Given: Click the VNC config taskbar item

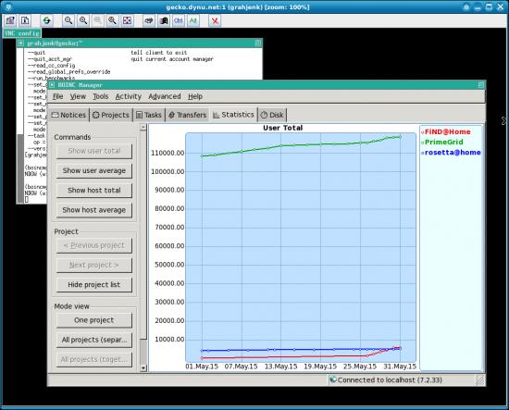Looking at the screenshot, I should pos(22,33).
